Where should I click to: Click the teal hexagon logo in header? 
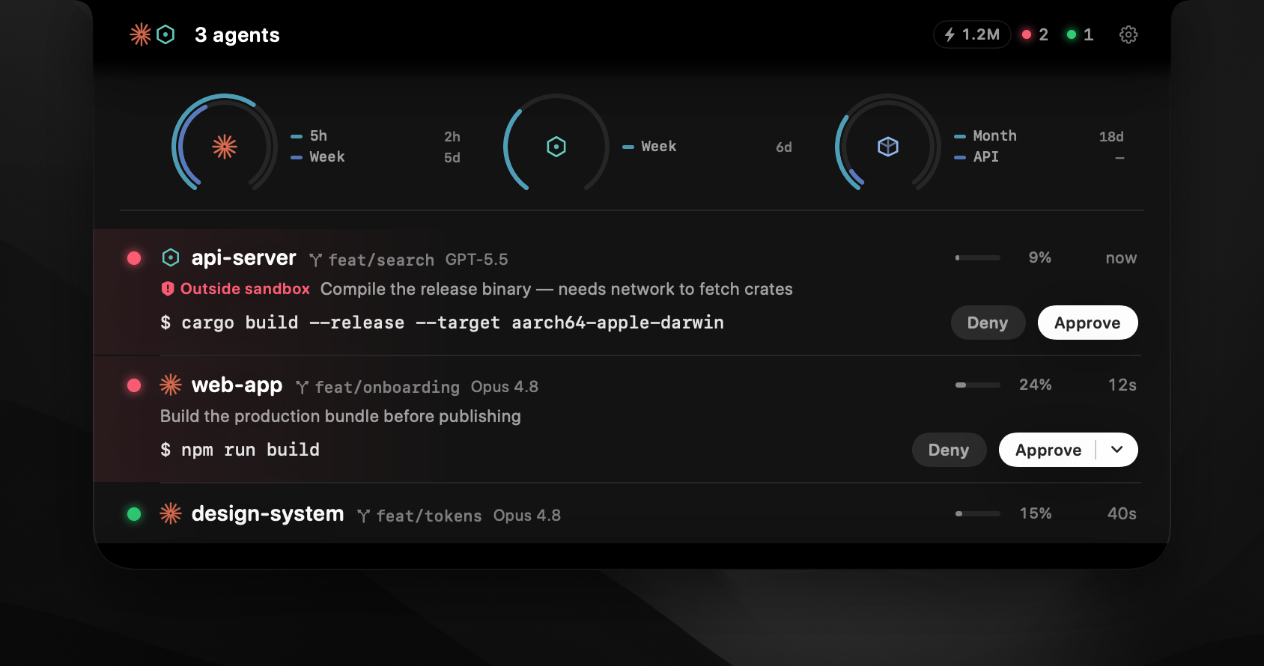pos(166,34)
